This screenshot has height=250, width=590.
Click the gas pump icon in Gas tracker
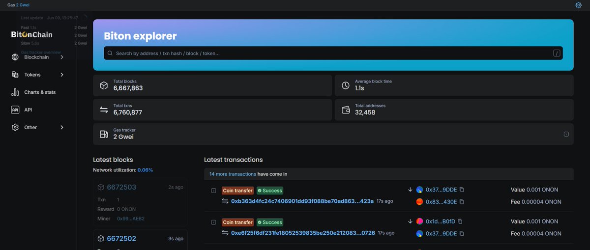(x=104, y=134)
